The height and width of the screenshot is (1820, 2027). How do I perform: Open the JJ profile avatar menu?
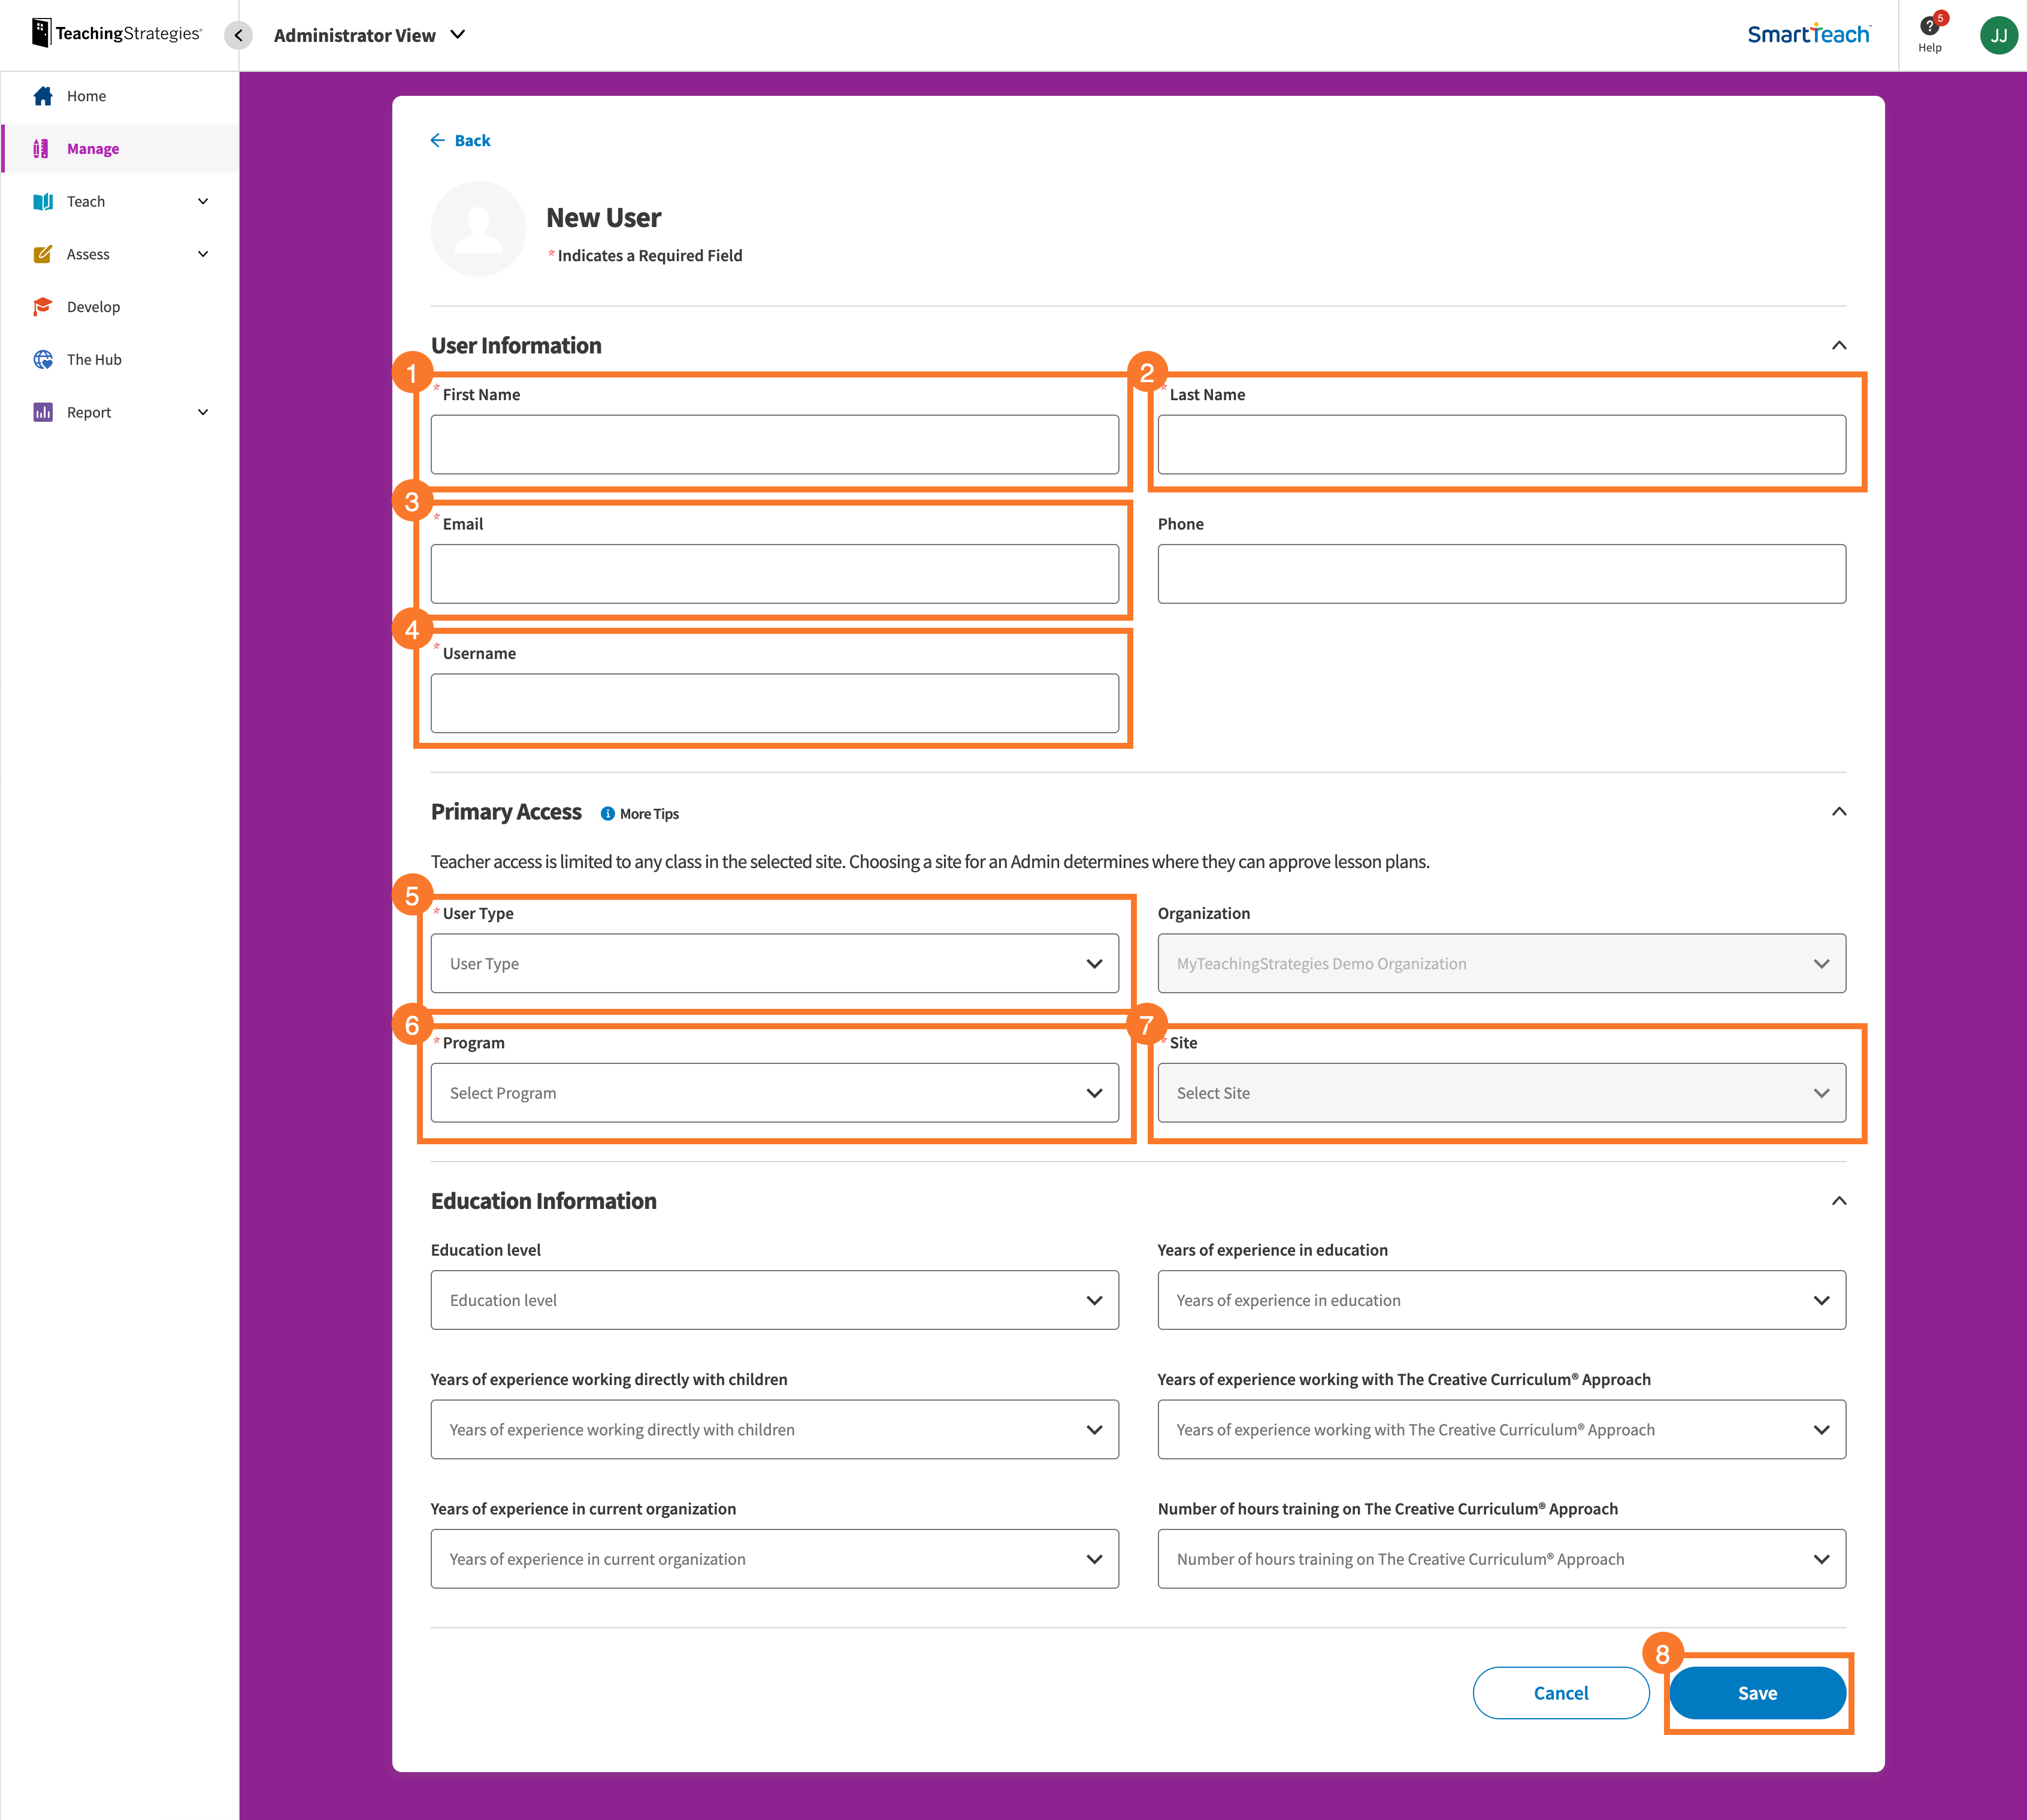1998,35
